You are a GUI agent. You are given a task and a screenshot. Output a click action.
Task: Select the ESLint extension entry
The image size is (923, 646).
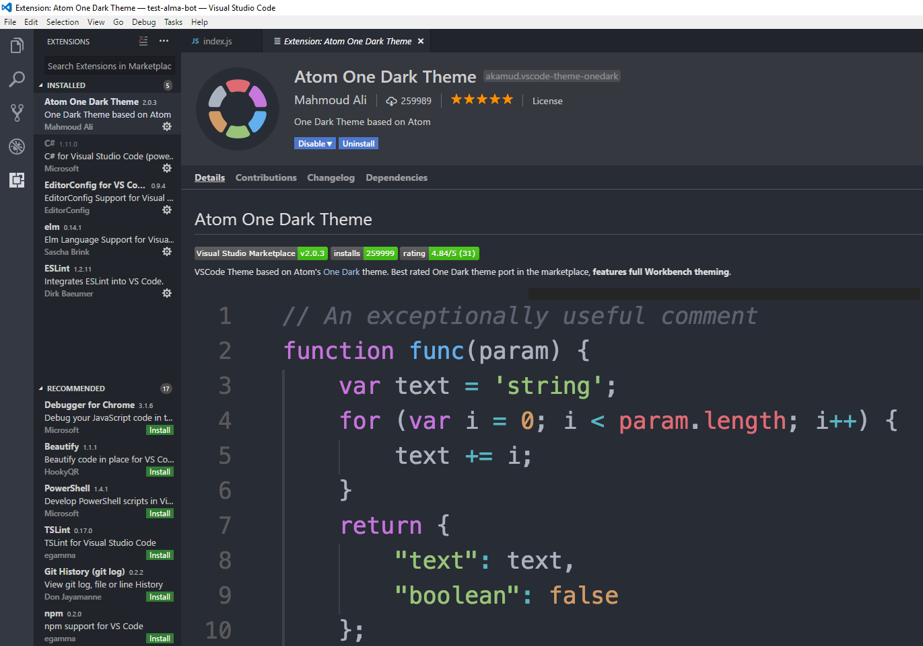click(108, 281)
